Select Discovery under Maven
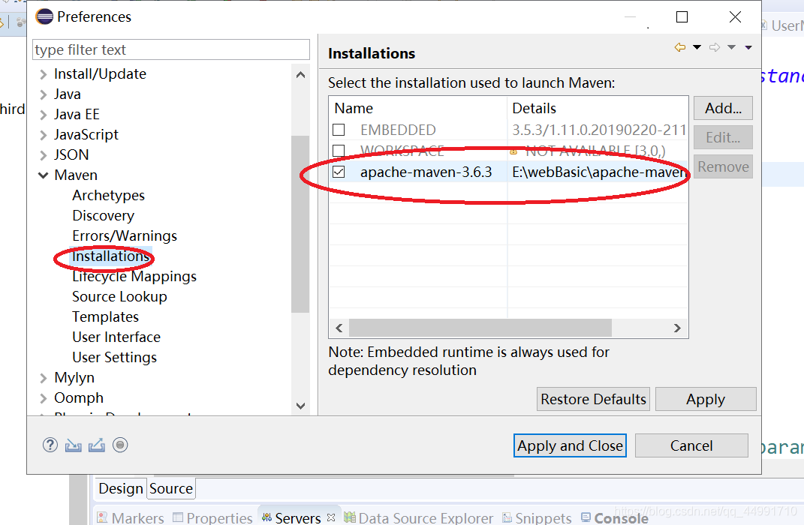 [103, 216]
